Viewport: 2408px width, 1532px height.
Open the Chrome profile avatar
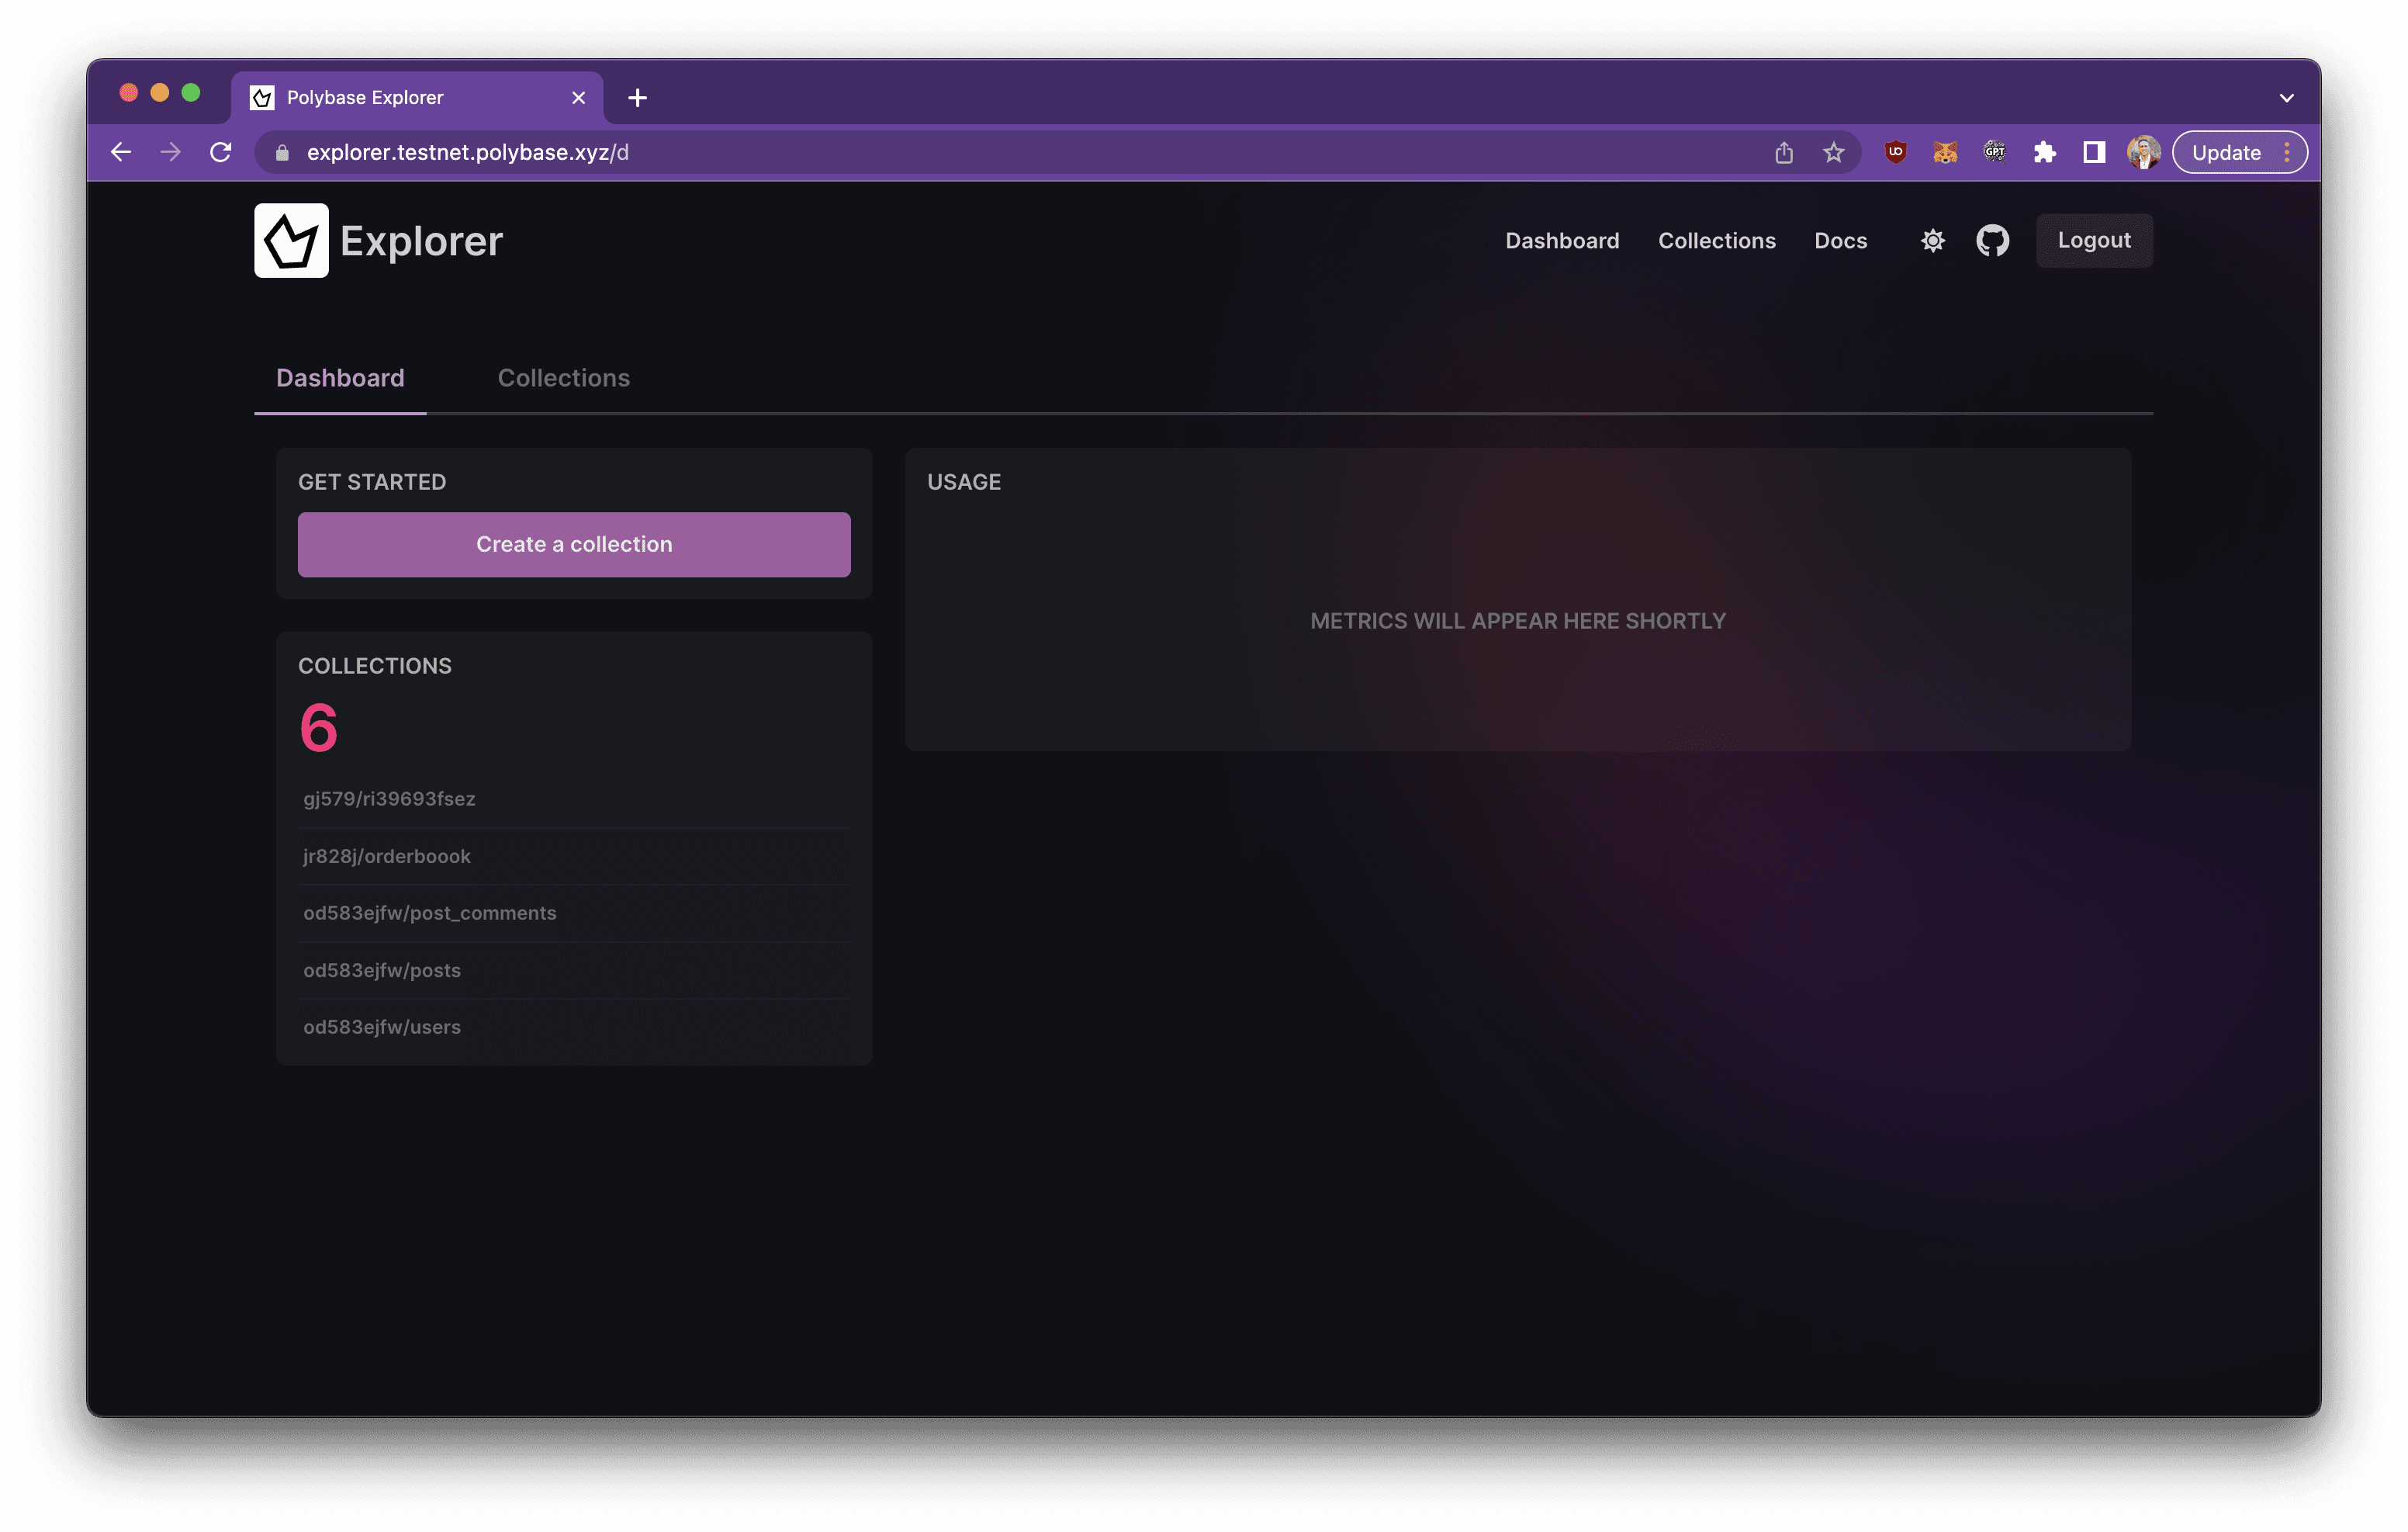click(2143, 152)
